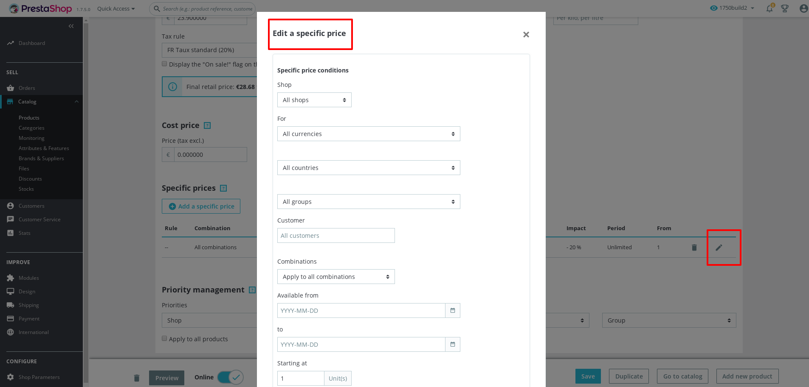
Task: Open the calendar picker for Available from
Action: coord(452,310)
